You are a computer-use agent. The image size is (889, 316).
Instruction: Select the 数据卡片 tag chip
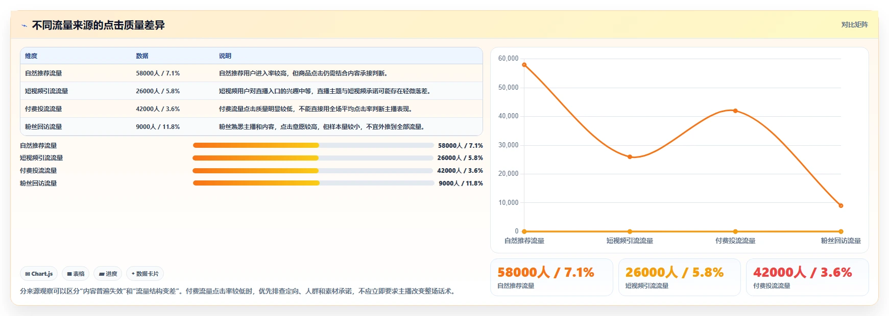[145, 274]
